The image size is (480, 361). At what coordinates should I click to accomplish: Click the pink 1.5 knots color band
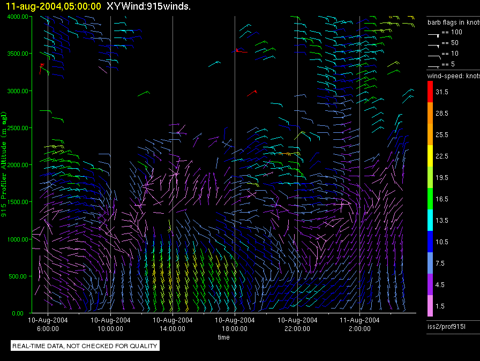430,306
